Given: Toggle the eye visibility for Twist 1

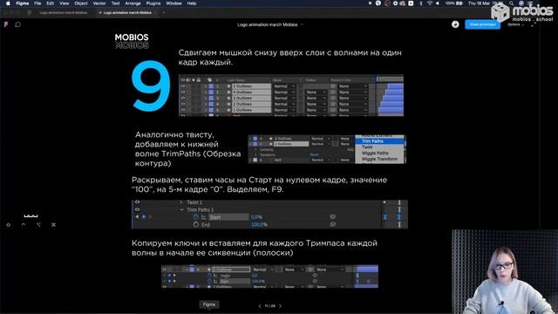Looking at the screenshot, I should [x=137, y=202].
